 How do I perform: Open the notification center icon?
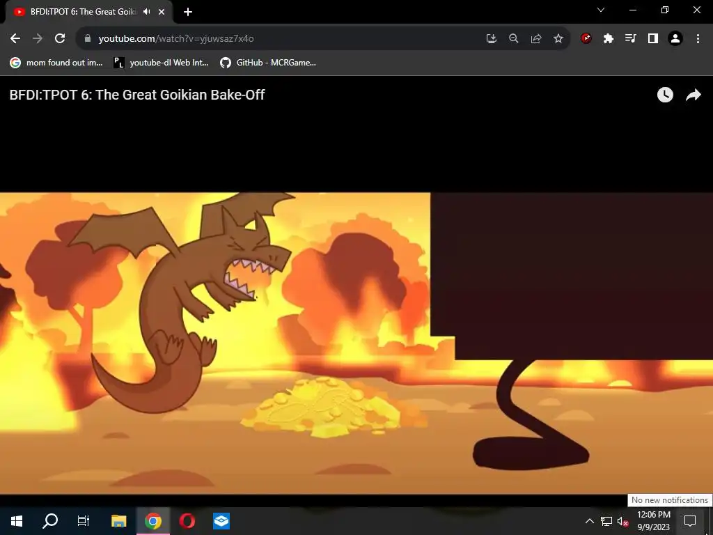click(x=690, y=521)
